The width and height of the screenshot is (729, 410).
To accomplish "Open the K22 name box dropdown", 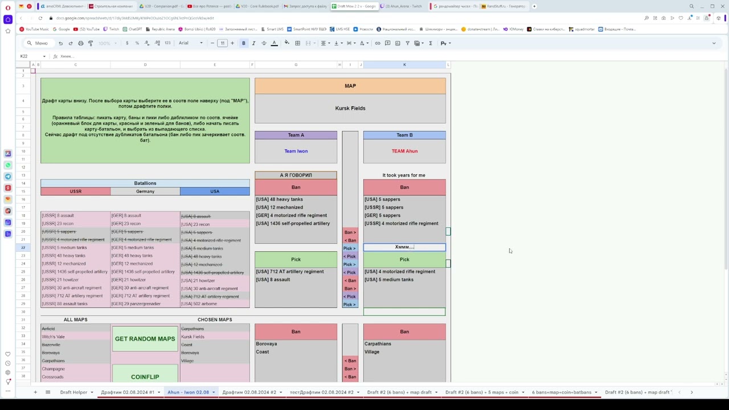I will (44, 56).
